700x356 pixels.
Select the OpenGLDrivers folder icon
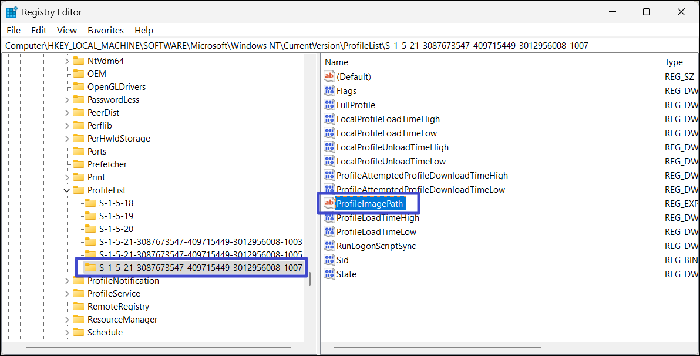pos(79,87)
